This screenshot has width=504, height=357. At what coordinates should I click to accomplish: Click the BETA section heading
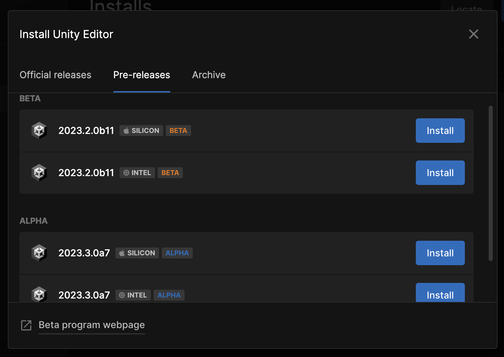[x=30, y=99]
